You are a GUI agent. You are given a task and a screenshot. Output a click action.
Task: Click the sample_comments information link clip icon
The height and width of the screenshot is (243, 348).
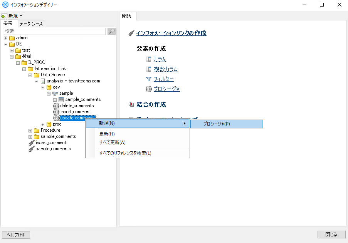tap(32, 149)
